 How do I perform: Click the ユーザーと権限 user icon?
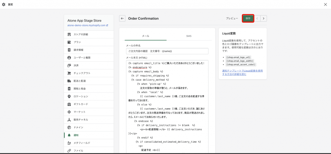[69, 57]
